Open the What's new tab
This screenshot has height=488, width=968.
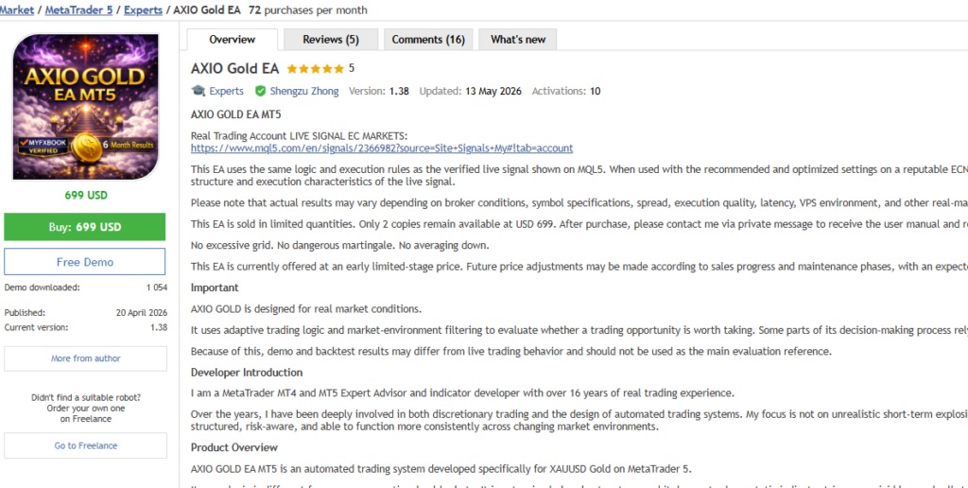coord(518,40)
